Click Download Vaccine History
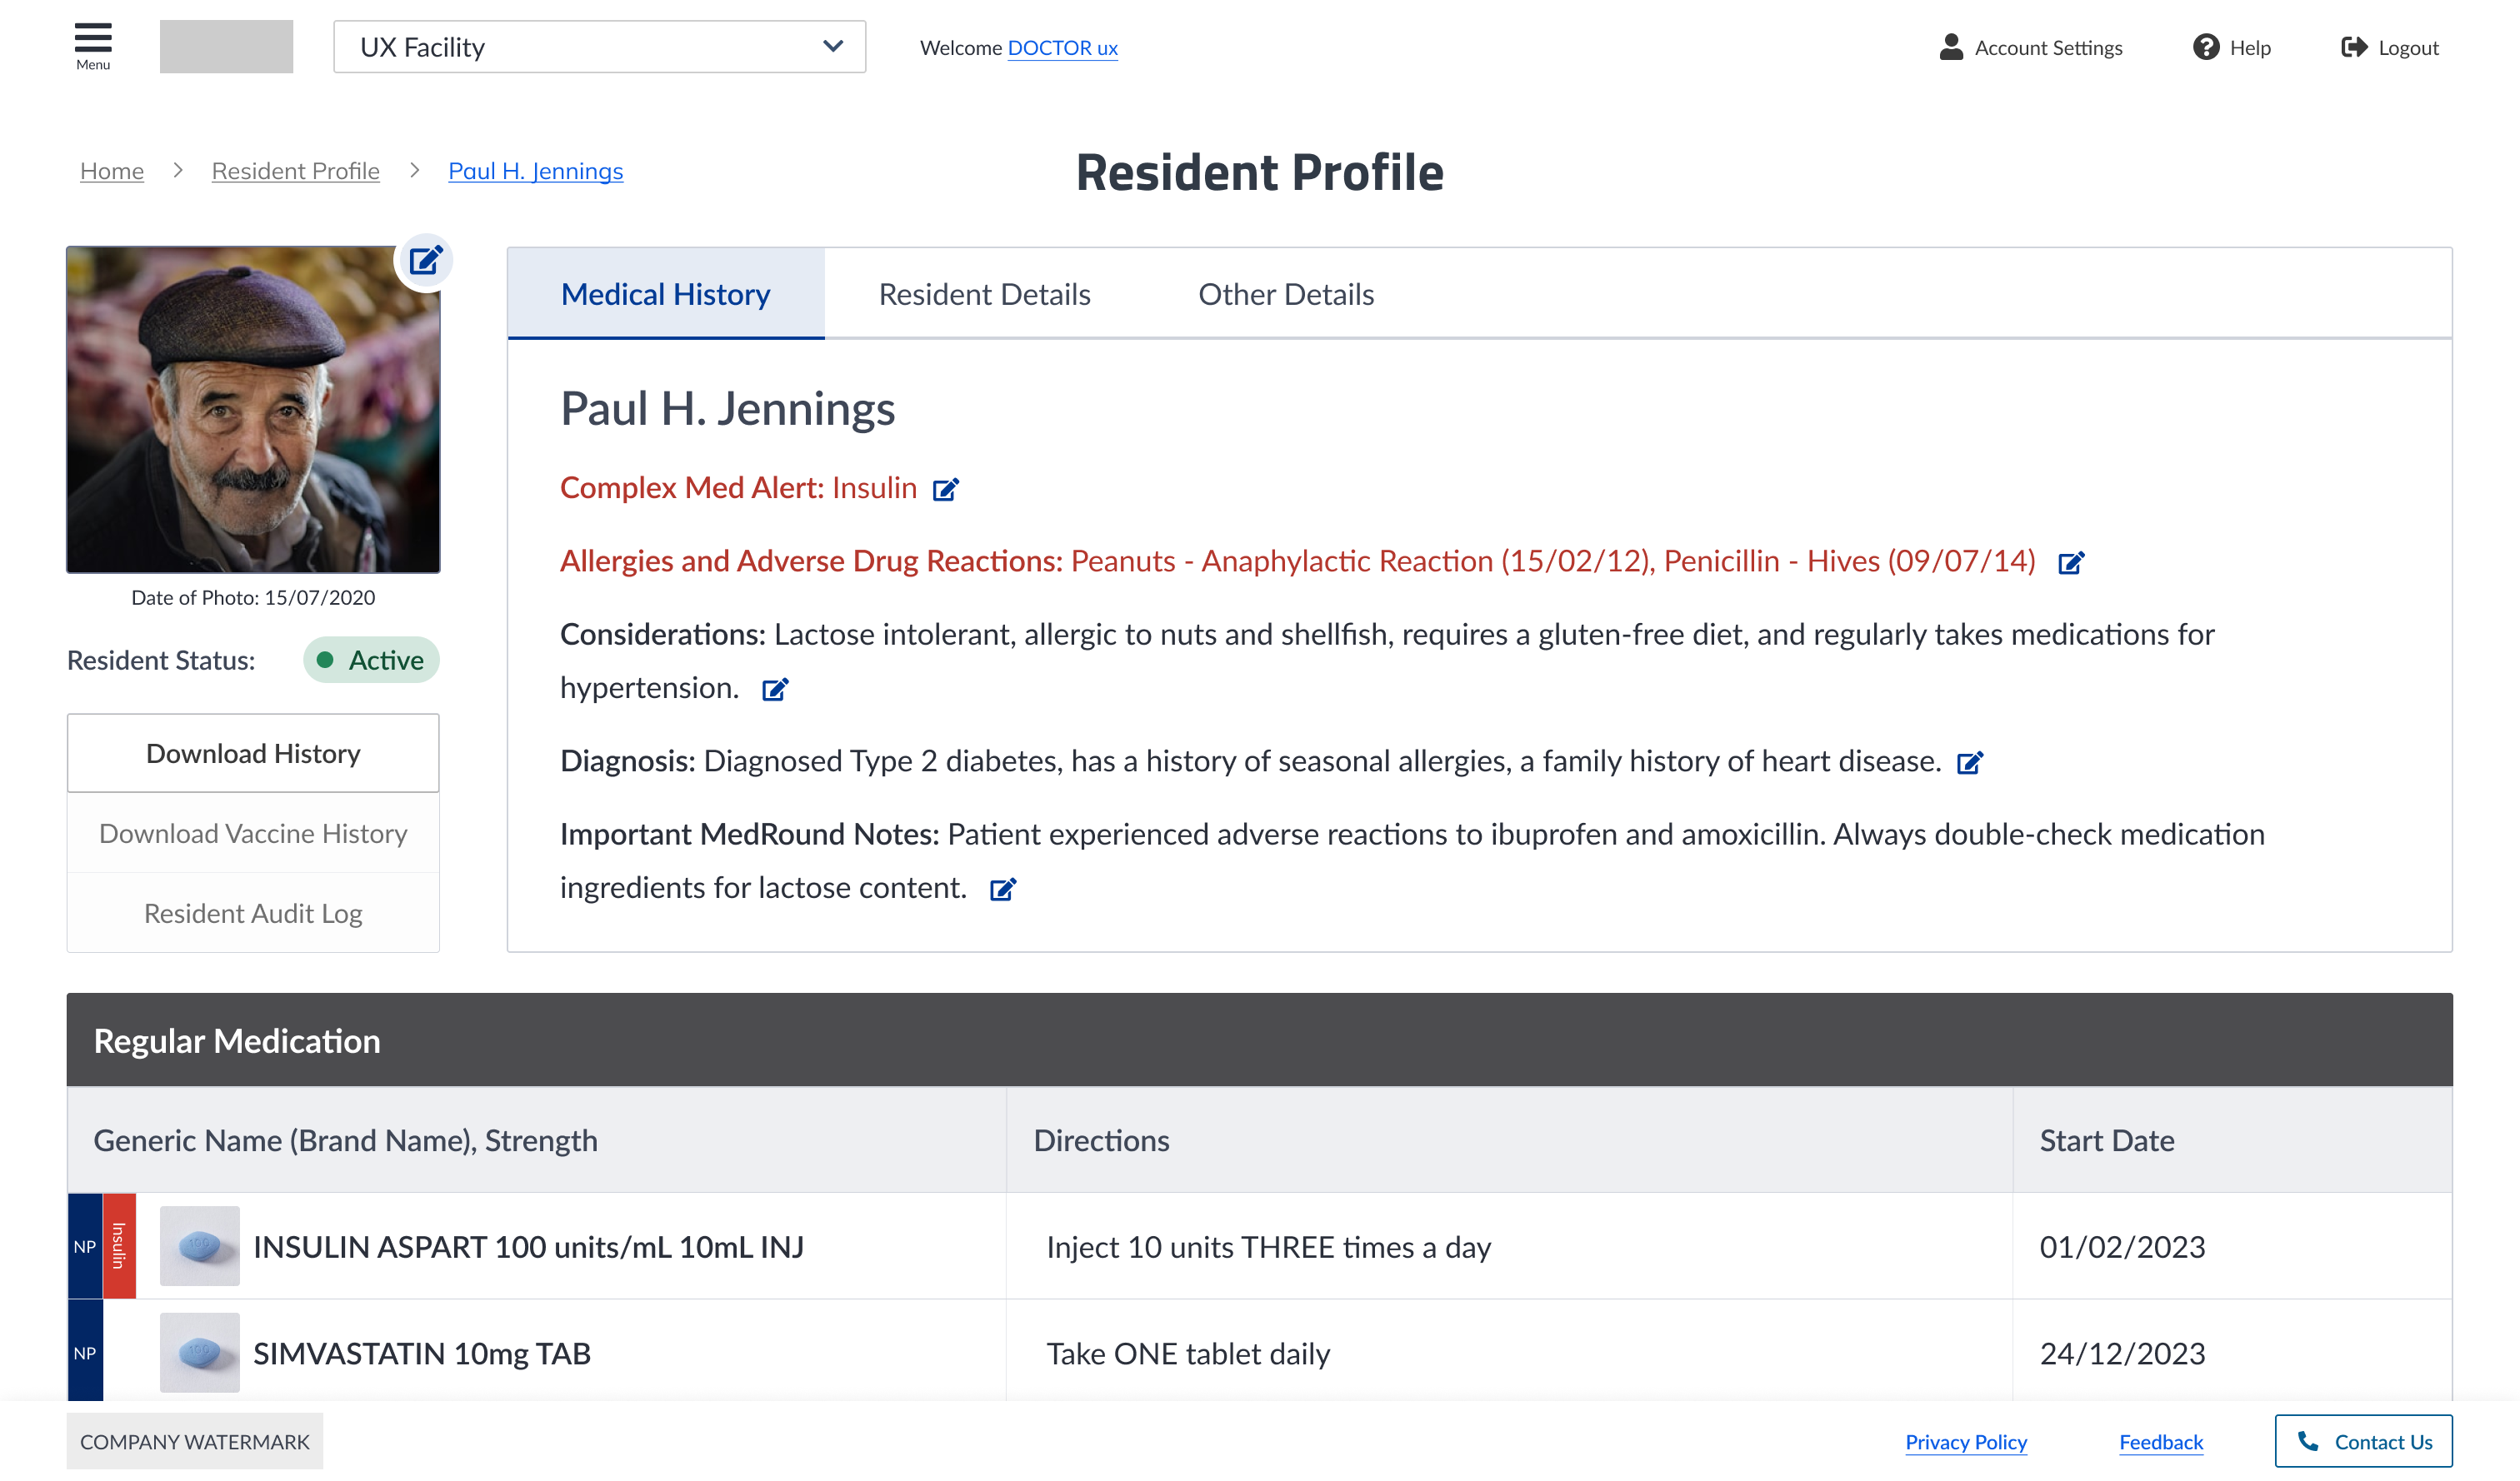Viewport: 2520px width, 1481px height. 252,832
